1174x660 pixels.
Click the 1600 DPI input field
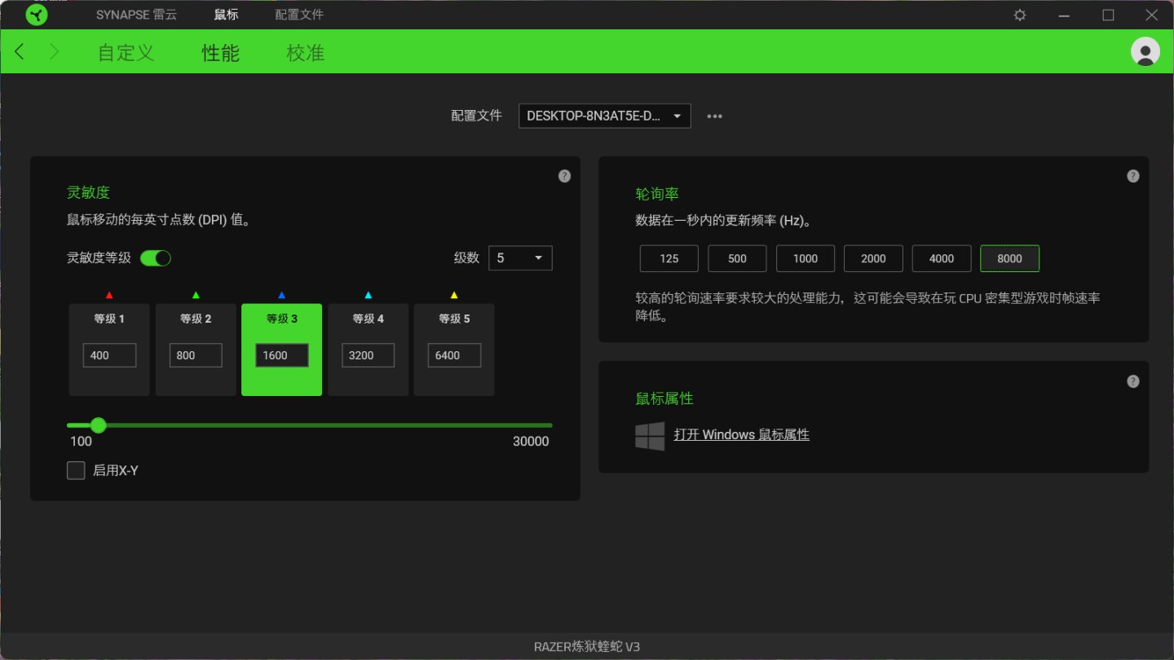coord(282,355)
